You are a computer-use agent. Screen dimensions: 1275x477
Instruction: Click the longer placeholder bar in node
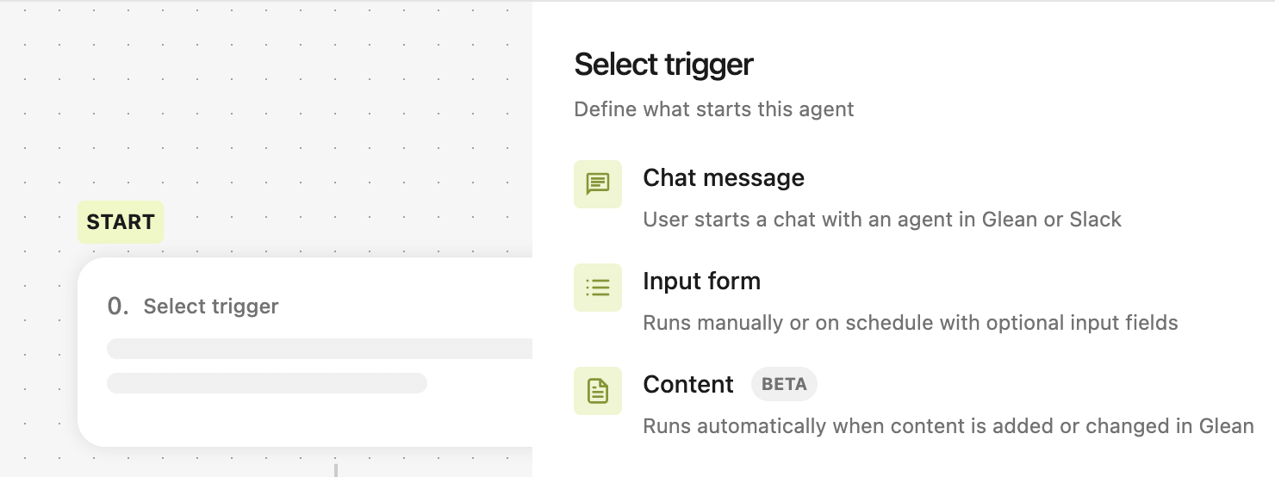tap(319, 349)
